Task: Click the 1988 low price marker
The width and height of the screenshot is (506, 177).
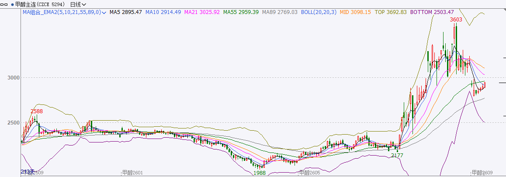Action: [x=260, y=173]
